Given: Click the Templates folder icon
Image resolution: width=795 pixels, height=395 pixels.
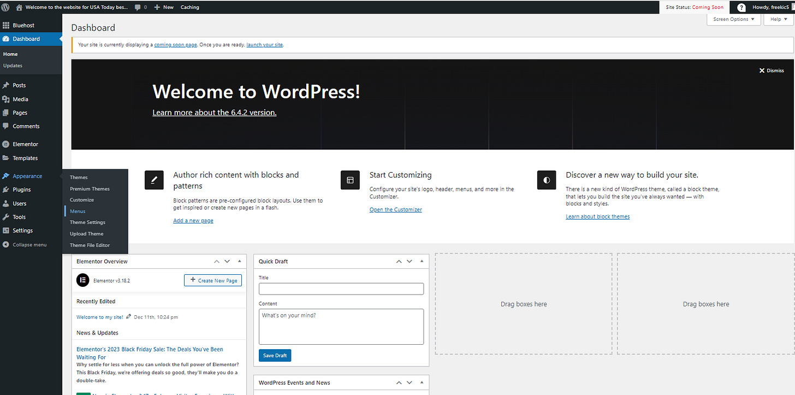Looking at the screenshot, I should pyautogui.click(x=6, y=158).
